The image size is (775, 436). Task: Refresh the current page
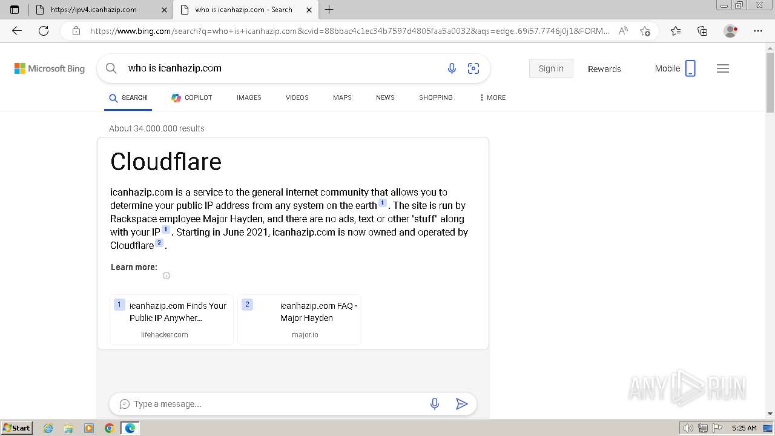pos(44,31)
